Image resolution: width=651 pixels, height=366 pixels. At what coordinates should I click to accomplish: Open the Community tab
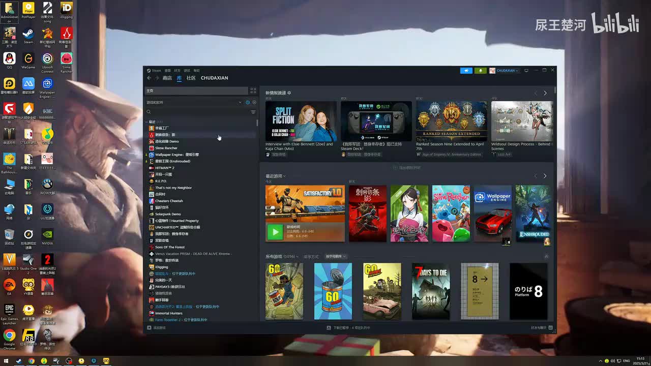[x=191, y=78]
